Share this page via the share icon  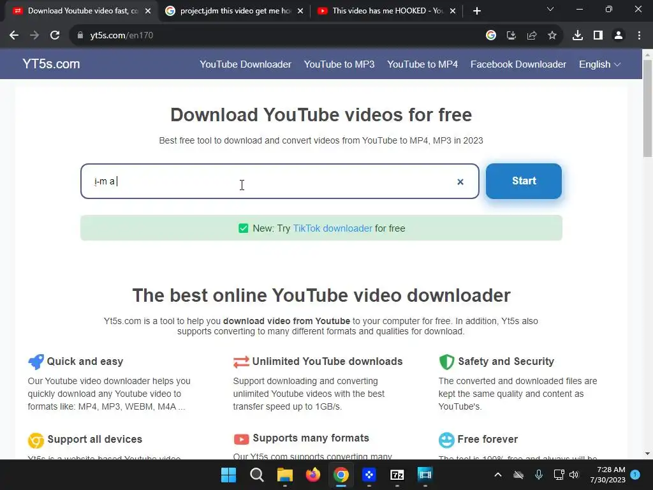pyautogui.click(x=532, y=36)
